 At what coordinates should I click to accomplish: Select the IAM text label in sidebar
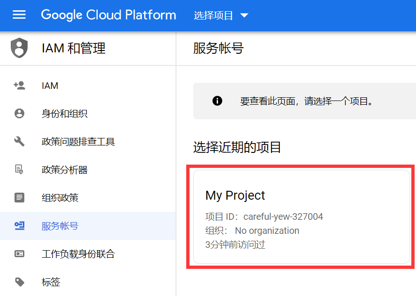[x=50, y=86]
